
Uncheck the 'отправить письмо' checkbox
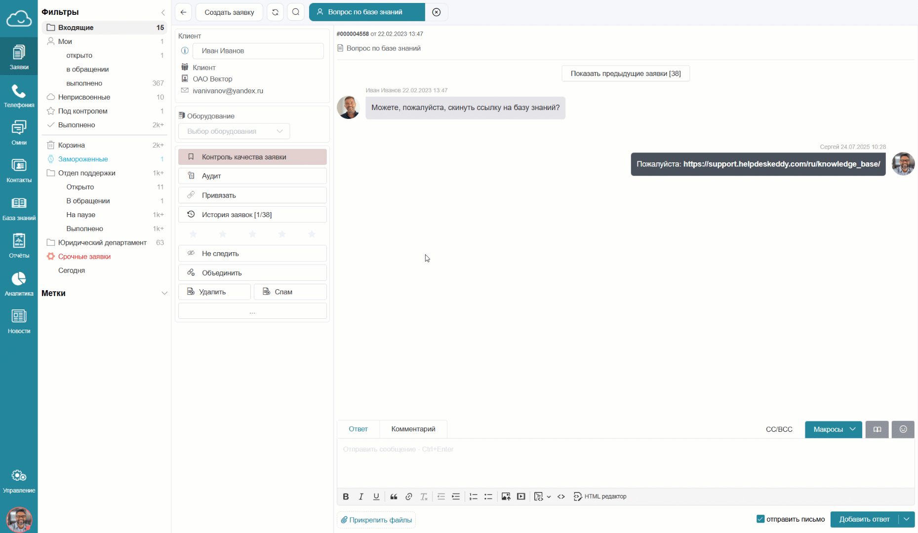[760, 519]
